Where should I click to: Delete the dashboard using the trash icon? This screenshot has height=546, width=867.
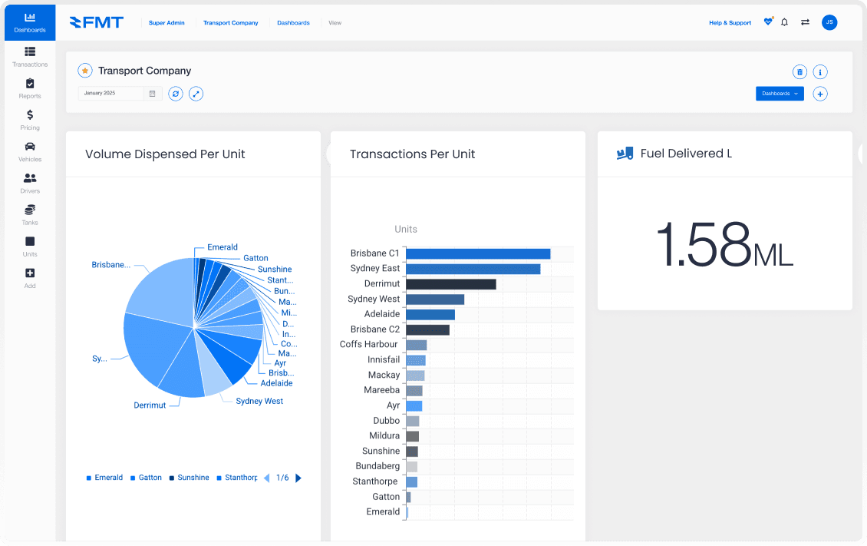pyautogui.click(x=799, y=71)
